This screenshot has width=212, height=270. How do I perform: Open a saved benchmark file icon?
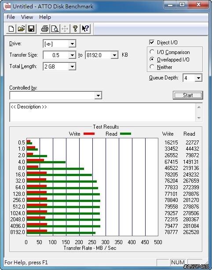click(21, 29)
